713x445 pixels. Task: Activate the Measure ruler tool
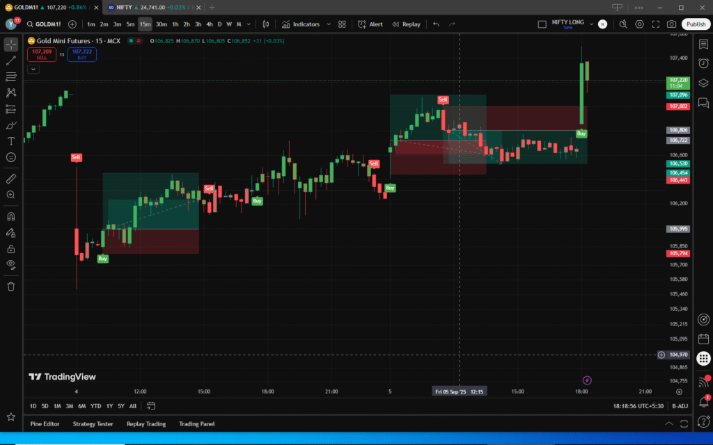point(11,179)
